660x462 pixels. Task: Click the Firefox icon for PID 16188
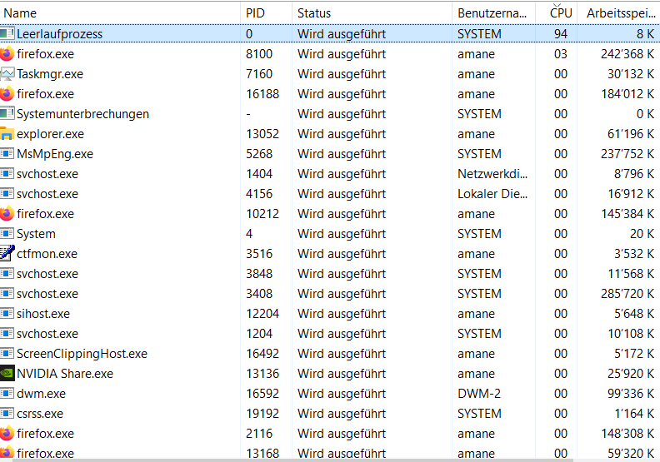(7, 94)
